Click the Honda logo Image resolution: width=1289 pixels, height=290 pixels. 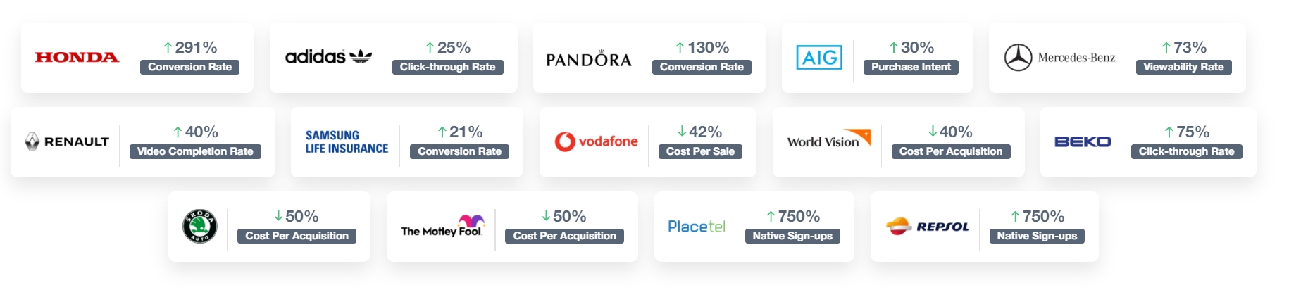pyautogui.click(x=77, y=57)
